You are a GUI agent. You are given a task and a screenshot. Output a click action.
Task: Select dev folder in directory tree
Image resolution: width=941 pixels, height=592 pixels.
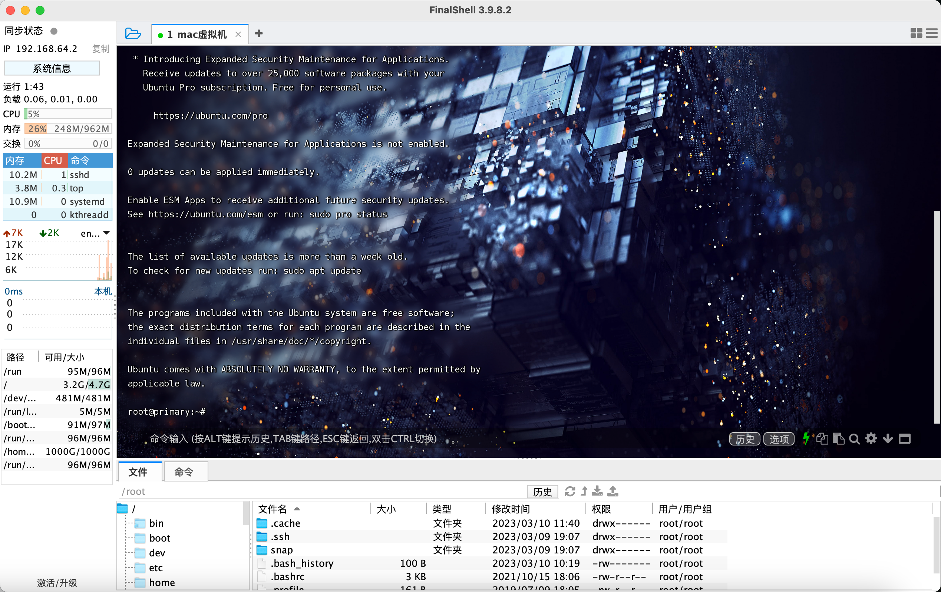click(x=150, y=553)
